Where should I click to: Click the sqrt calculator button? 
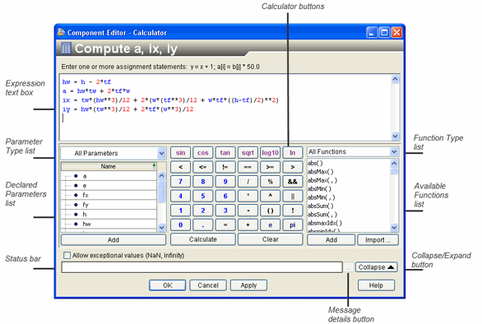click(248, 153)
